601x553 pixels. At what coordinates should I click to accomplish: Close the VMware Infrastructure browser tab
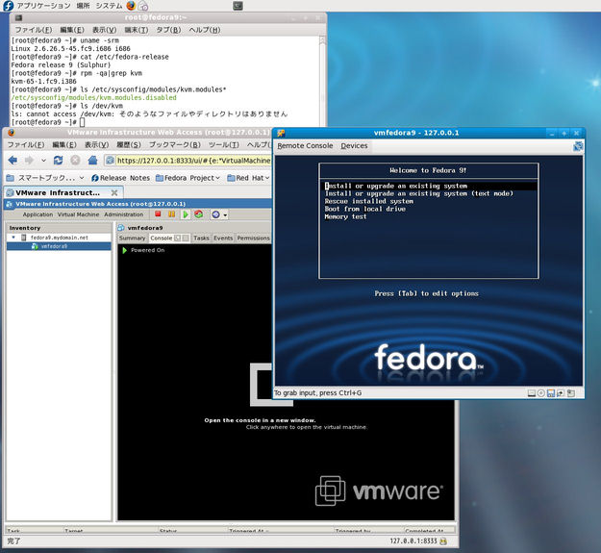pyautogui.click(x=114, y=192)
